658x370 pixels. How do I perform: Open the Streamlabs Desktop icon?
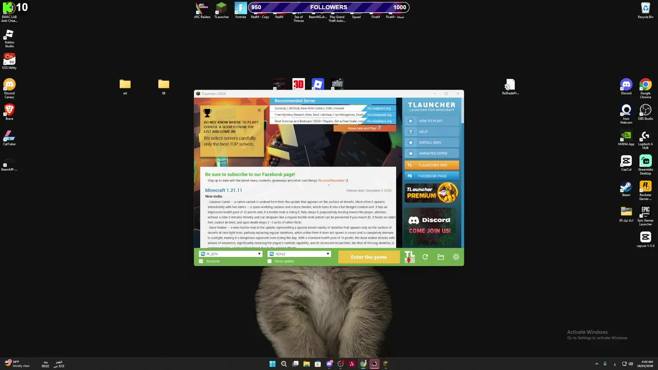tap(646, 165)
